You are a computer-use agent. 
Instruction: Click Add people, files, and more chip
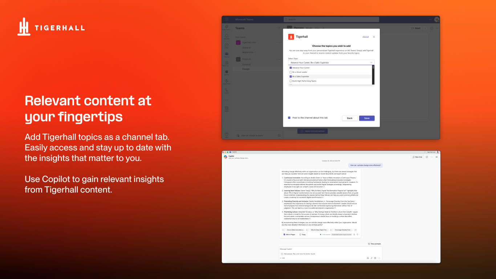298,254
